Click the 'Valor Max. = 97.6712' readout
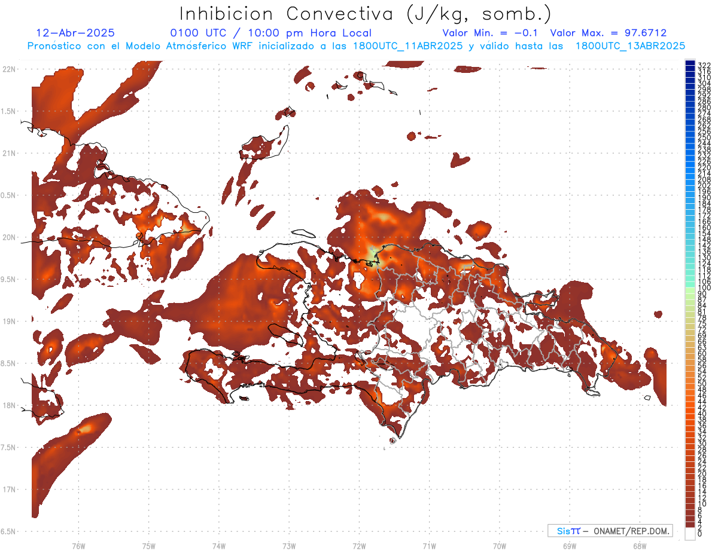The width and height of the screenshot is (718, 554). click(609, 33)
